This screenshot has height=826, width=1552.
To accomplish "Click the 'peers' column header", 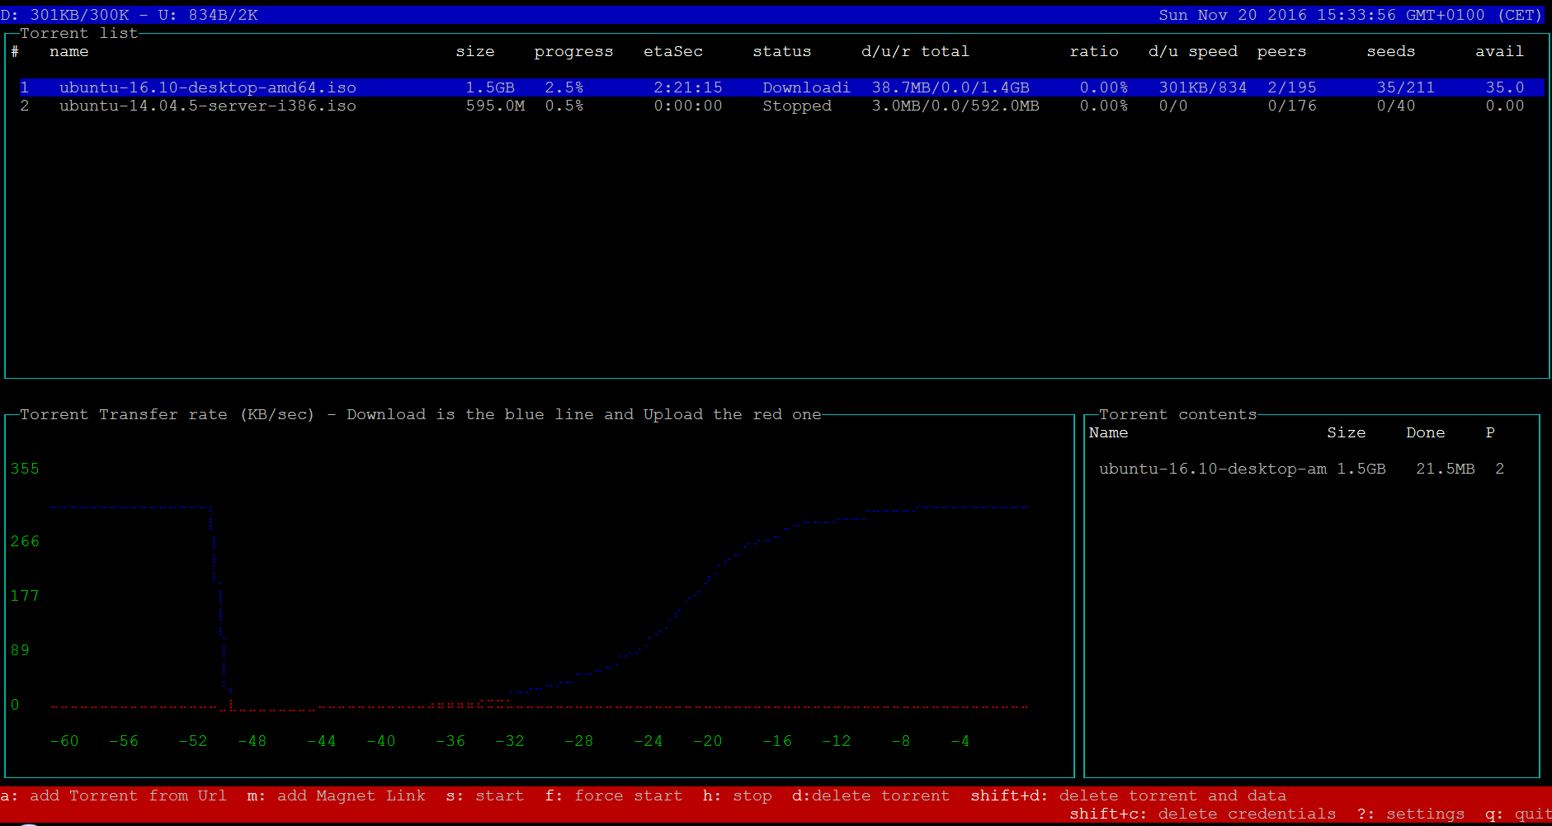I will (1281, 52).
